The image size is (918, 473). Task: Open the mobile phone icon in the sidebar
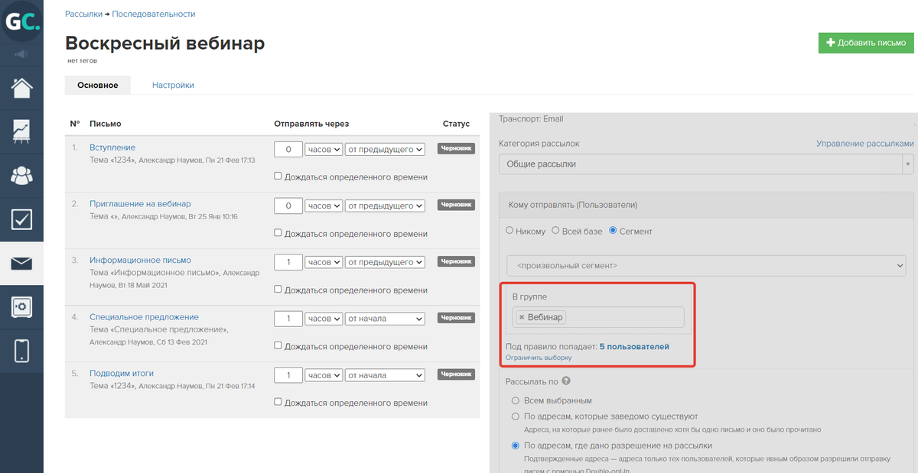[21, 351]
